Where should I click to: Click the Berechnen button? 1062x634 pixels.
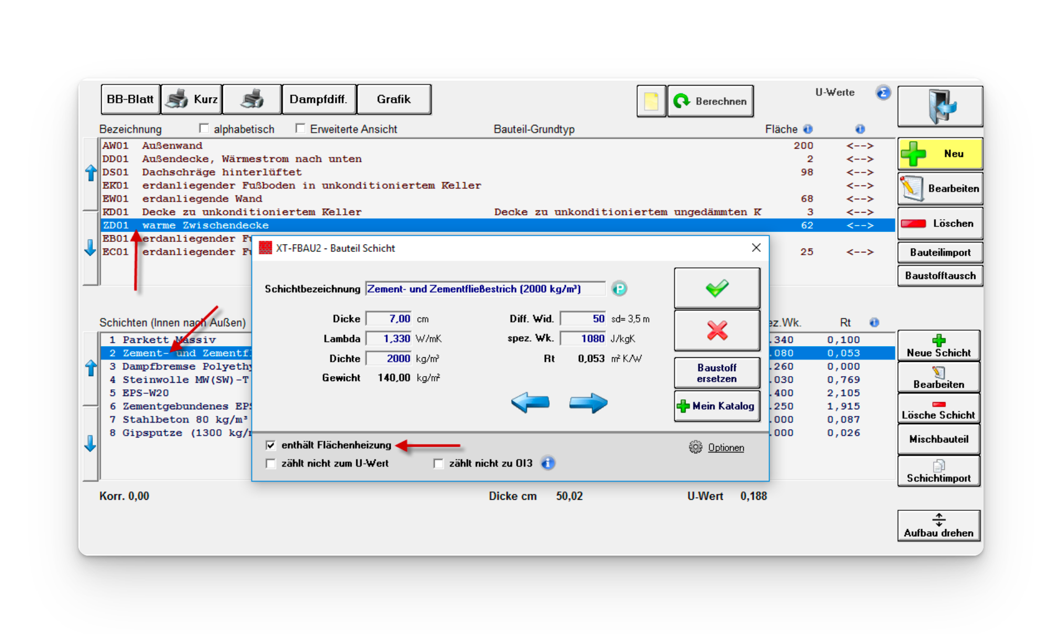711,101
